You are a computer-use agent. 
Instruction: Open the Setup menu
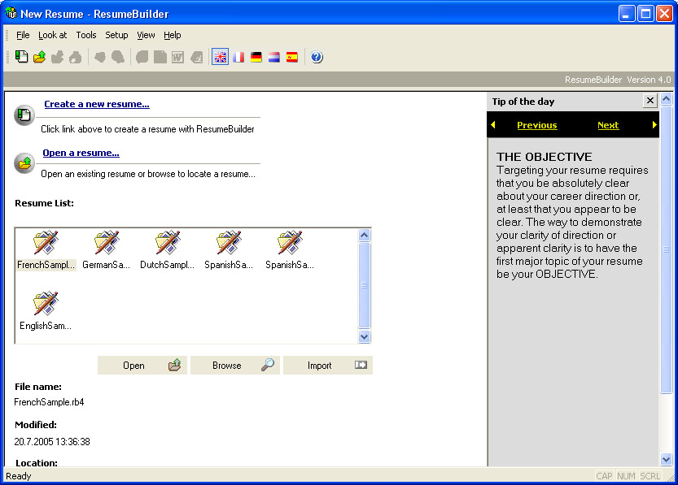click(116, 35)
